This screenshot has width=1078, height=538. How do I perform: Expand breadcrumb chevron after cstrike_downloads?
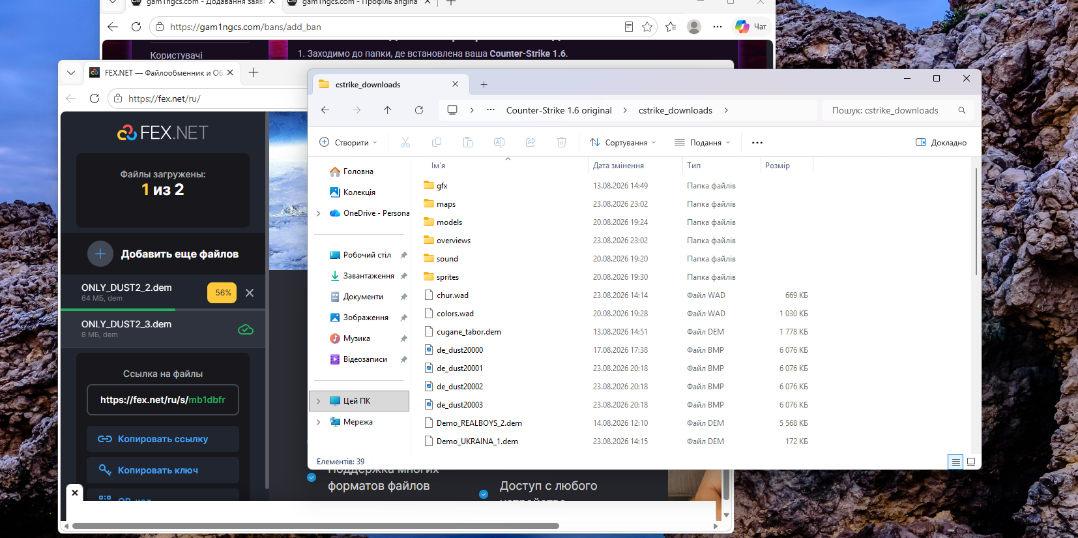(726, 110)
